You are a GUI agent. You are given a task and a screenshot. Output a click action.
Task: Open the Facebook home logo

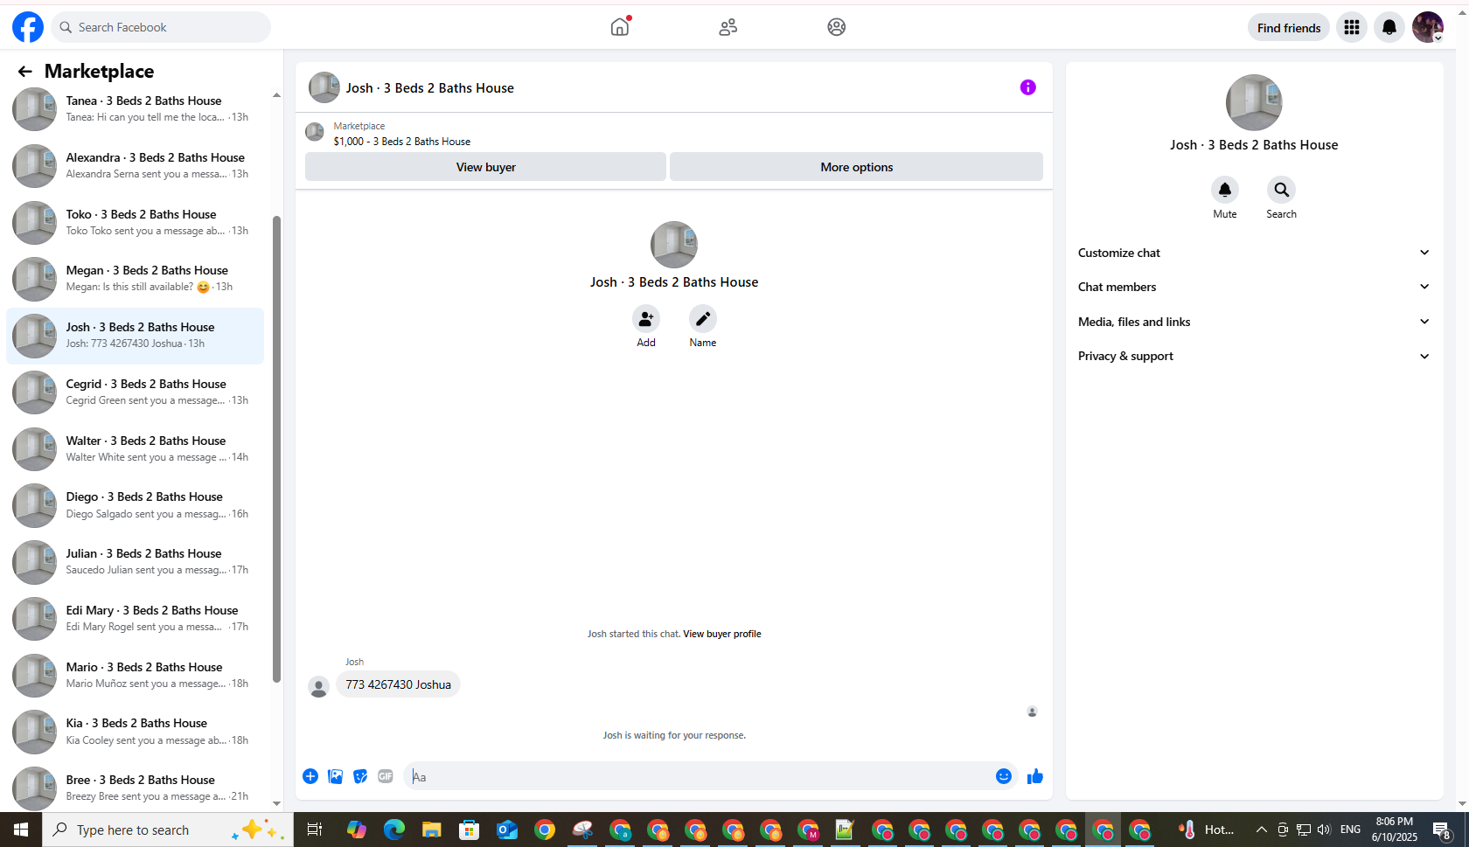28,27
